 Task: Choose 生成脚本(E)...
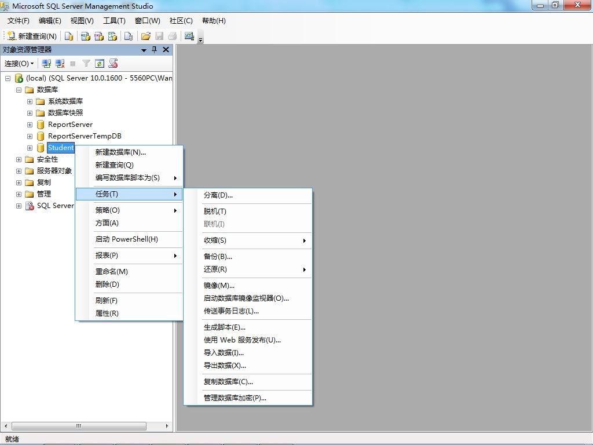[x=248, y=327]
